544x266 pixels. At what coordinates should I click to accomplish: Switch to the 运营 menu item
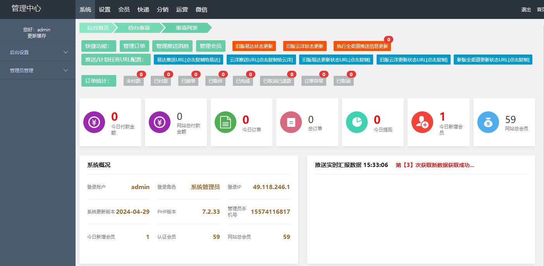click(182, 10)
